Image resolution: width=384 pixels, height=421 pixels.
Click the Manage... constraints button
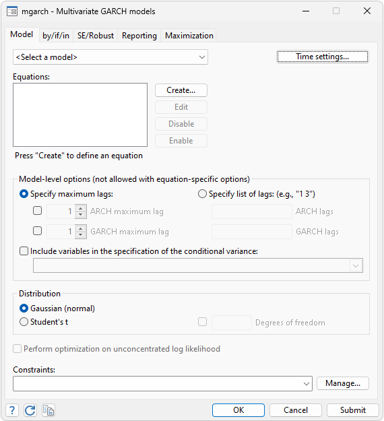(343, 383)
